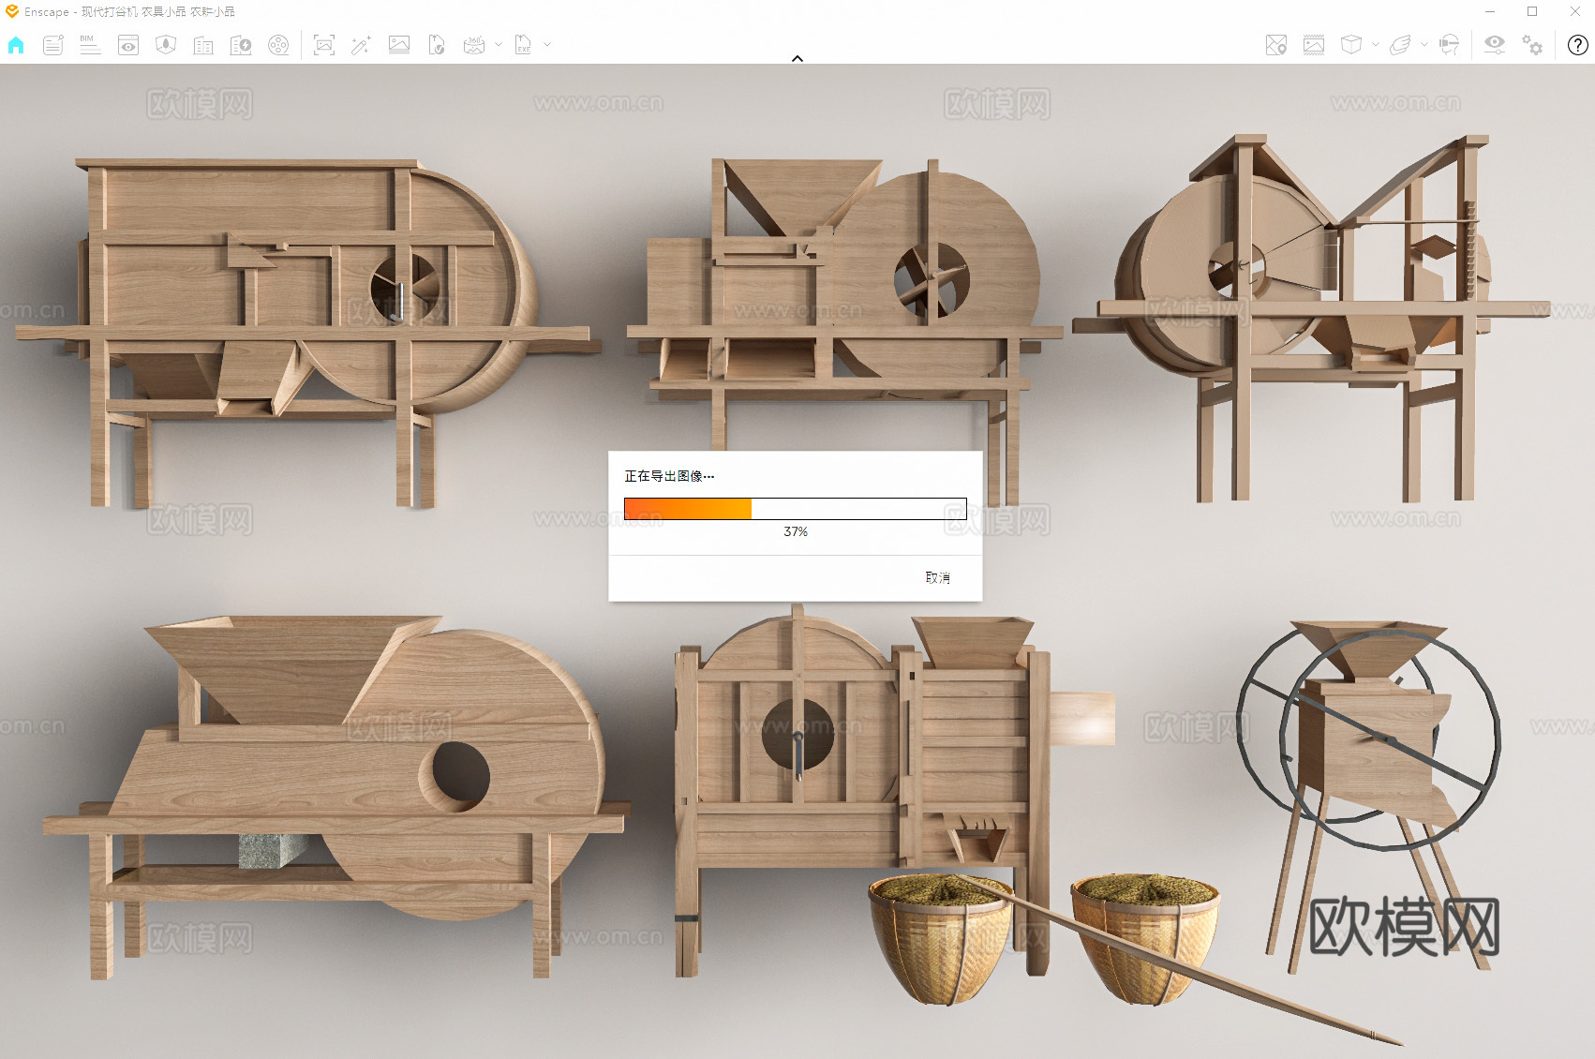
Task: Minimize the Enscape window
Action: (x=1490, y=11)
